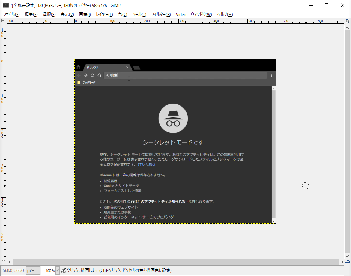Click the 雇用主または学校 bullet text
The height and width of the screenshot is (276, 351).
(117, 212)
